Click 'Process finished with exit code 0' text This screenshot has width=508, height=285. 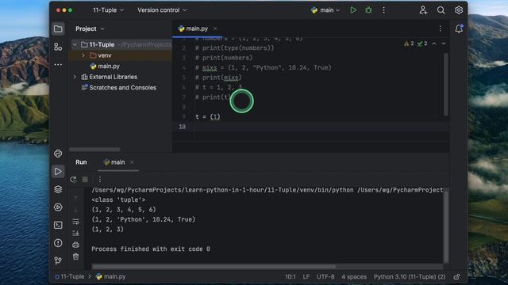pos(151,249)
